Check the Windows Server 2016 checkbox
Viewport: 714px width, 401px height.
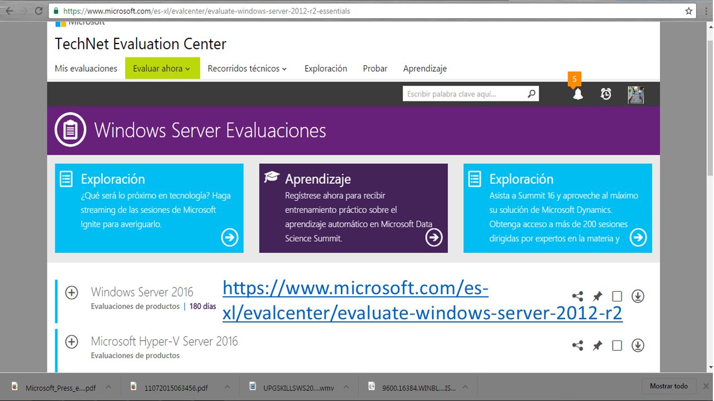pyautogui.click(x=617, y=296)
